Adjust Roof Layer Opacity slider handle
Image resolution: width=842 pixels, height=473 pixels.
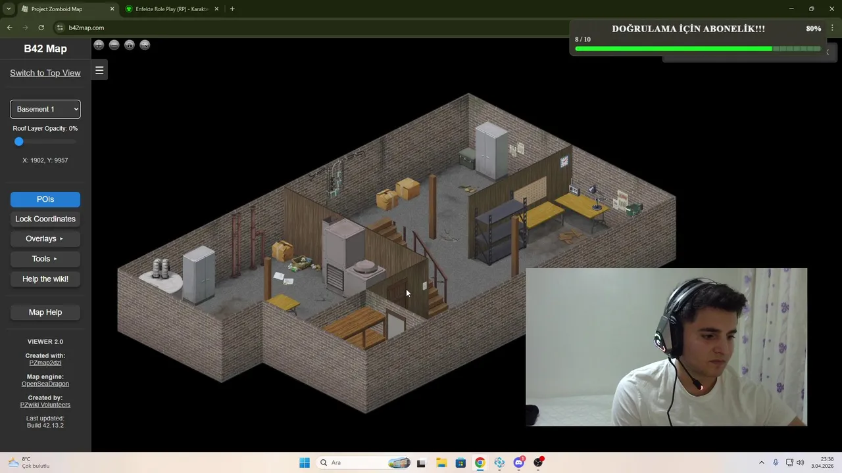click(19, 141)
